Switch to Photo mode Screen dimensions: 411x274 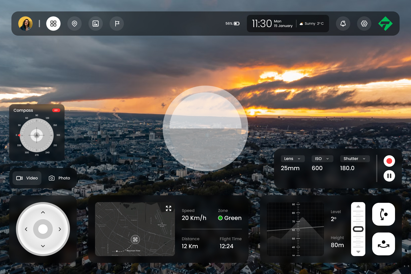(x=59, y=178)
